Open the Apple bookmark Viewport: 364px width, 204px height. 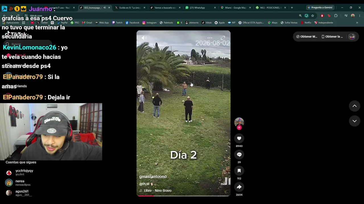pyautogui.click(x=220, y=23)
